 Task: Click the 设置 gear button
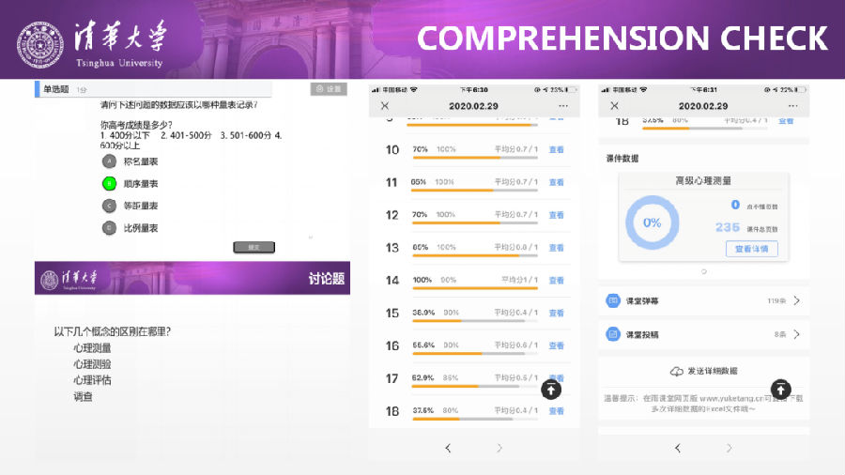pos(329,89)
